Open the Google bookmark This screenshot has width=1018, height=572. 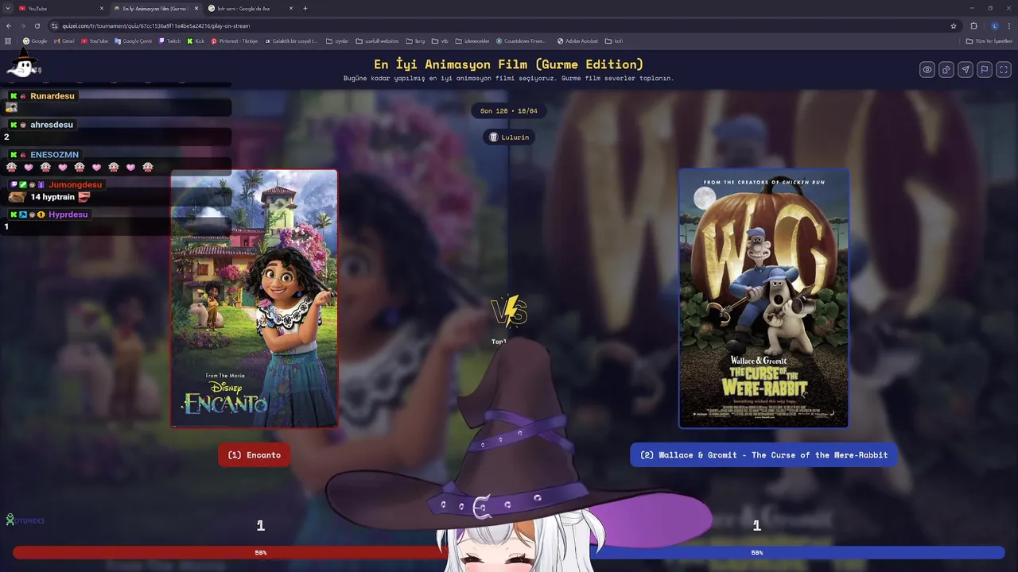click(35, 41)
